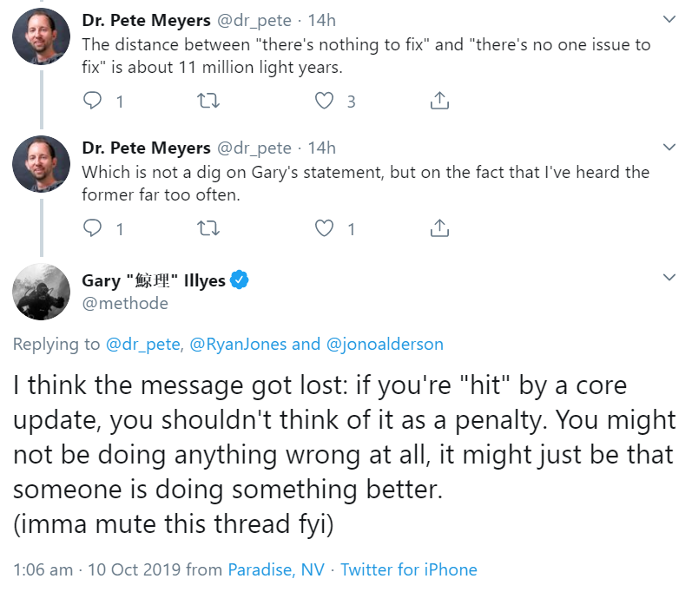Screen dimensions: 692x592
Task: Open Gary Illyes profile picture
Action: [42, 292]
